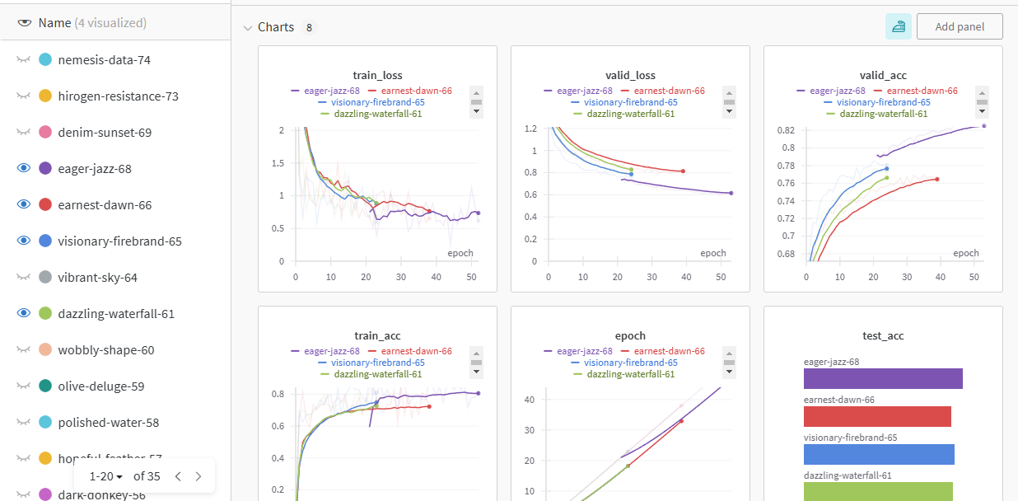Open the 1-20 rows per page dropdown
Image resolution: width=1018 pixels, height=501 pixels.
click(106, 476)
